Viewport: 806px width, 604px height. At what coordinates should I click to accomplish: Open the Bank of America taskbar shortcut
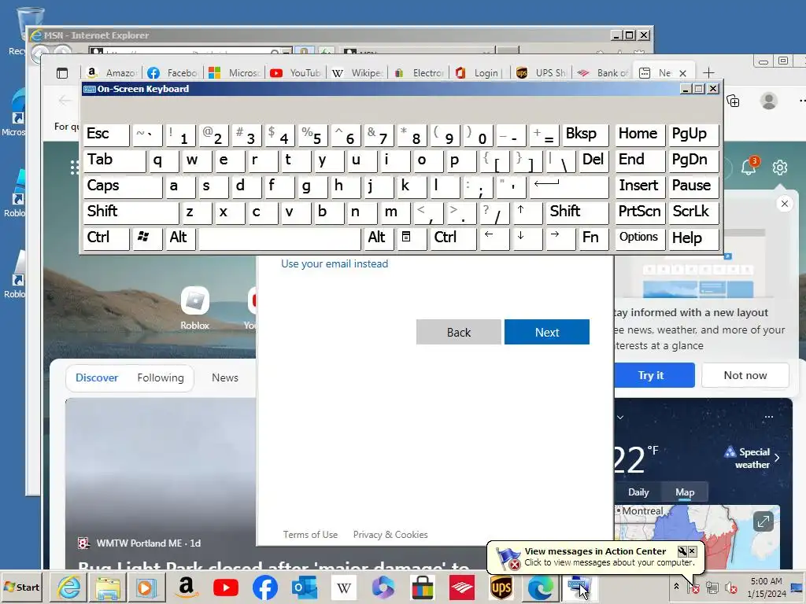[461, 587]
